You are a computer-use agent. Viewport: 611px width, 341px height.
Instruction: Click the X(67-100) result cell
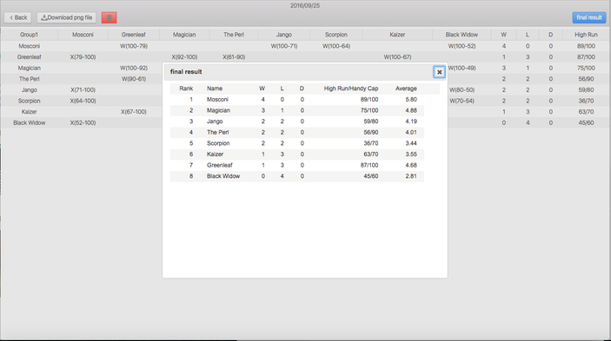click(x=134, y=112)
